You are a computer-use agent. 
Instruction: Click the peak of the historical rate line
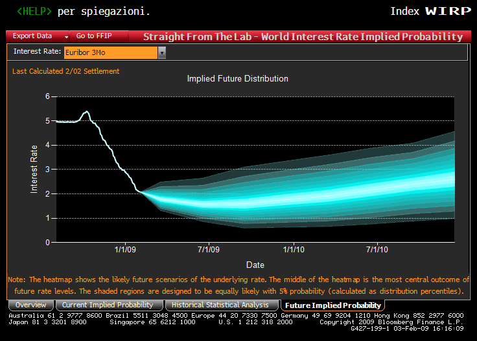coord(87,111)
